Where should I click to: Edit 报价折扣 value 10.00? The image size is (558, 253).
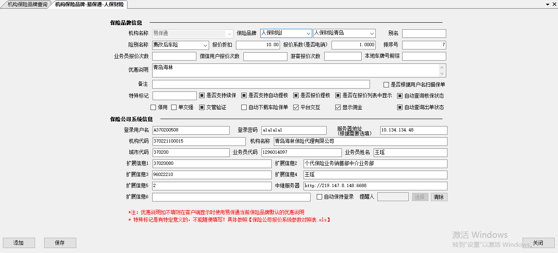(258, 45)
